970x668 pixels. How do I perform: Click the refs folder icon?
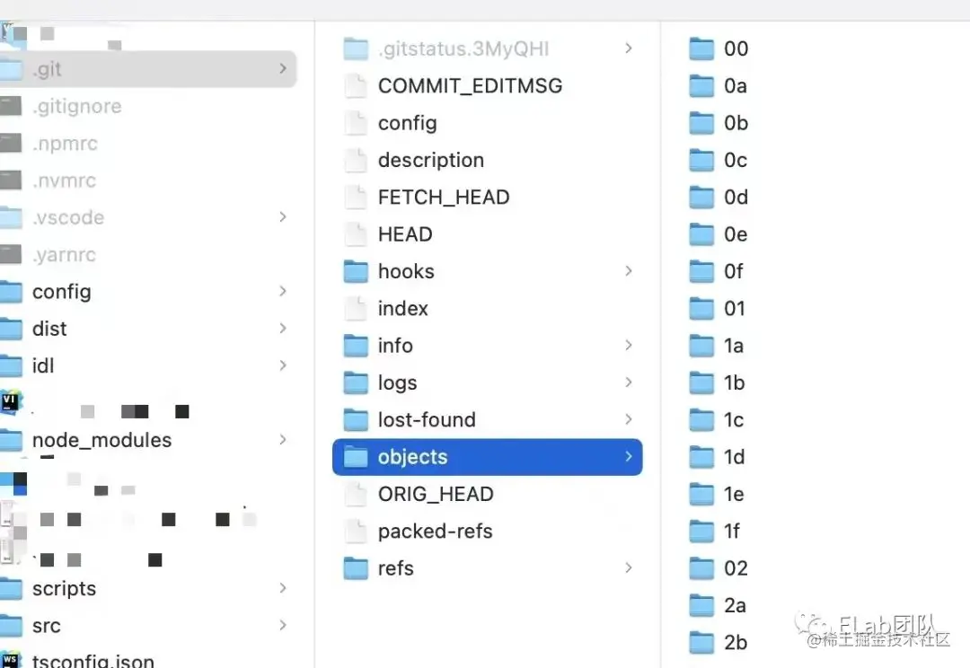click(x=356, y=568)
